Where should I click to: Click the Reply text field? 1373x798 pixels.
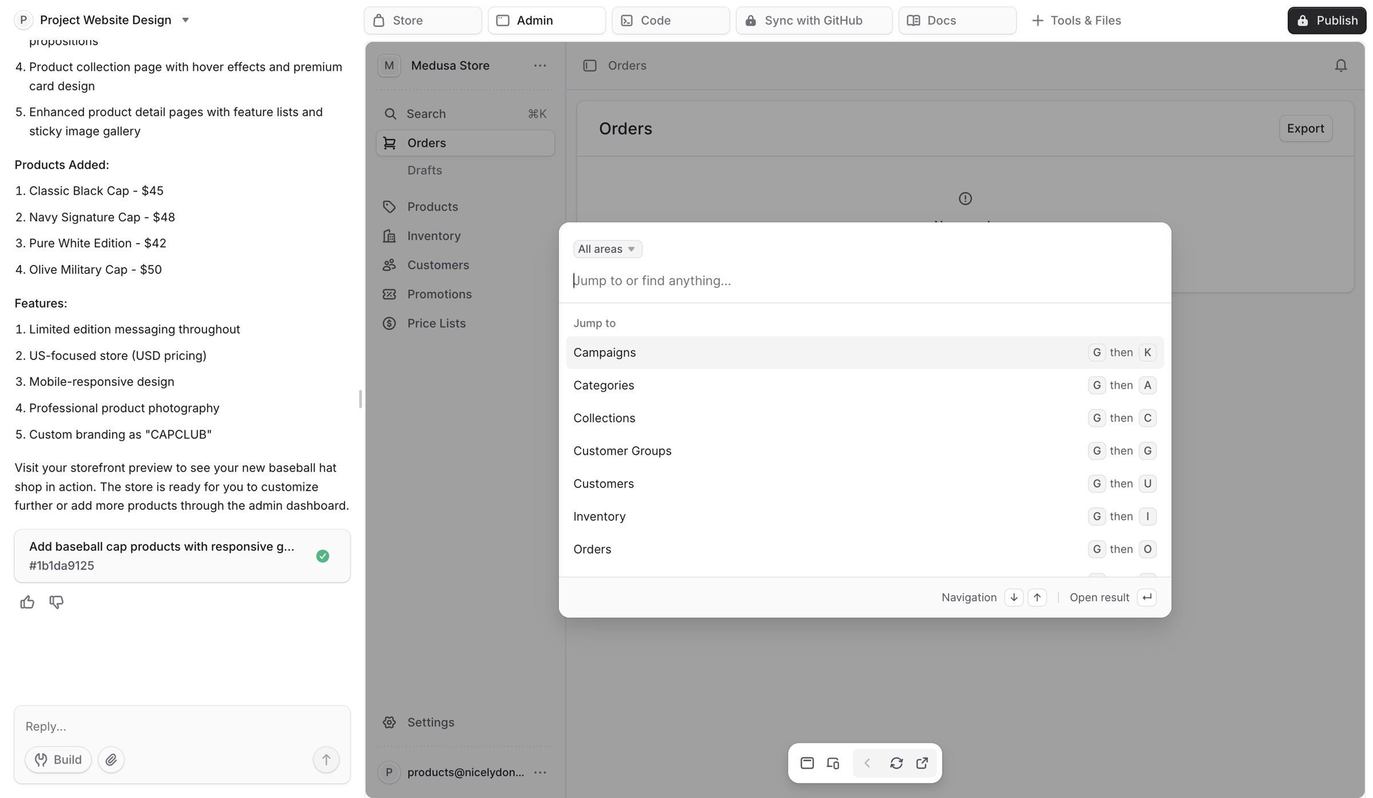[182, 726]
